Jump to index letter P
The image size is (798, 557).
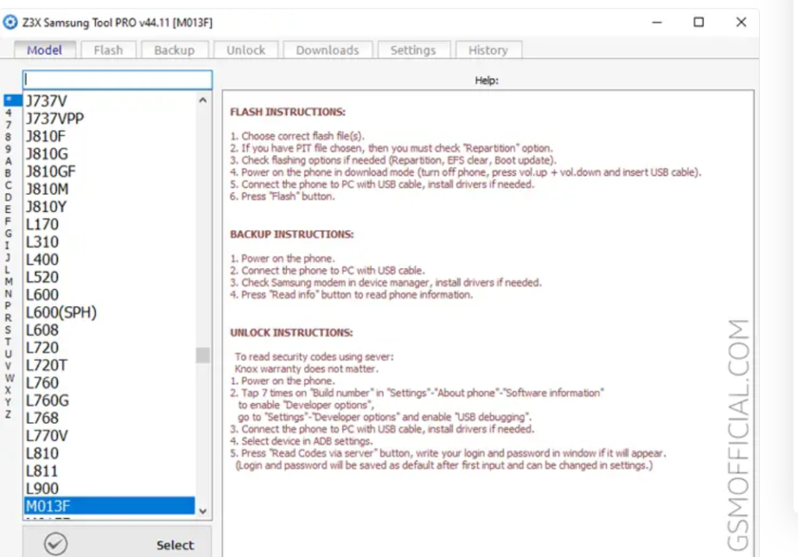click(8, 306)
